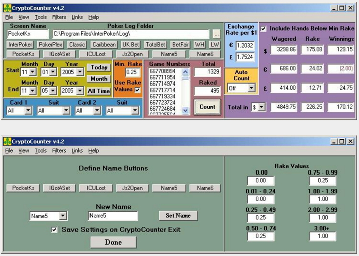
Task: Click the scroll up arrow in Game Numbers list
Action: (x=185, y=72)
